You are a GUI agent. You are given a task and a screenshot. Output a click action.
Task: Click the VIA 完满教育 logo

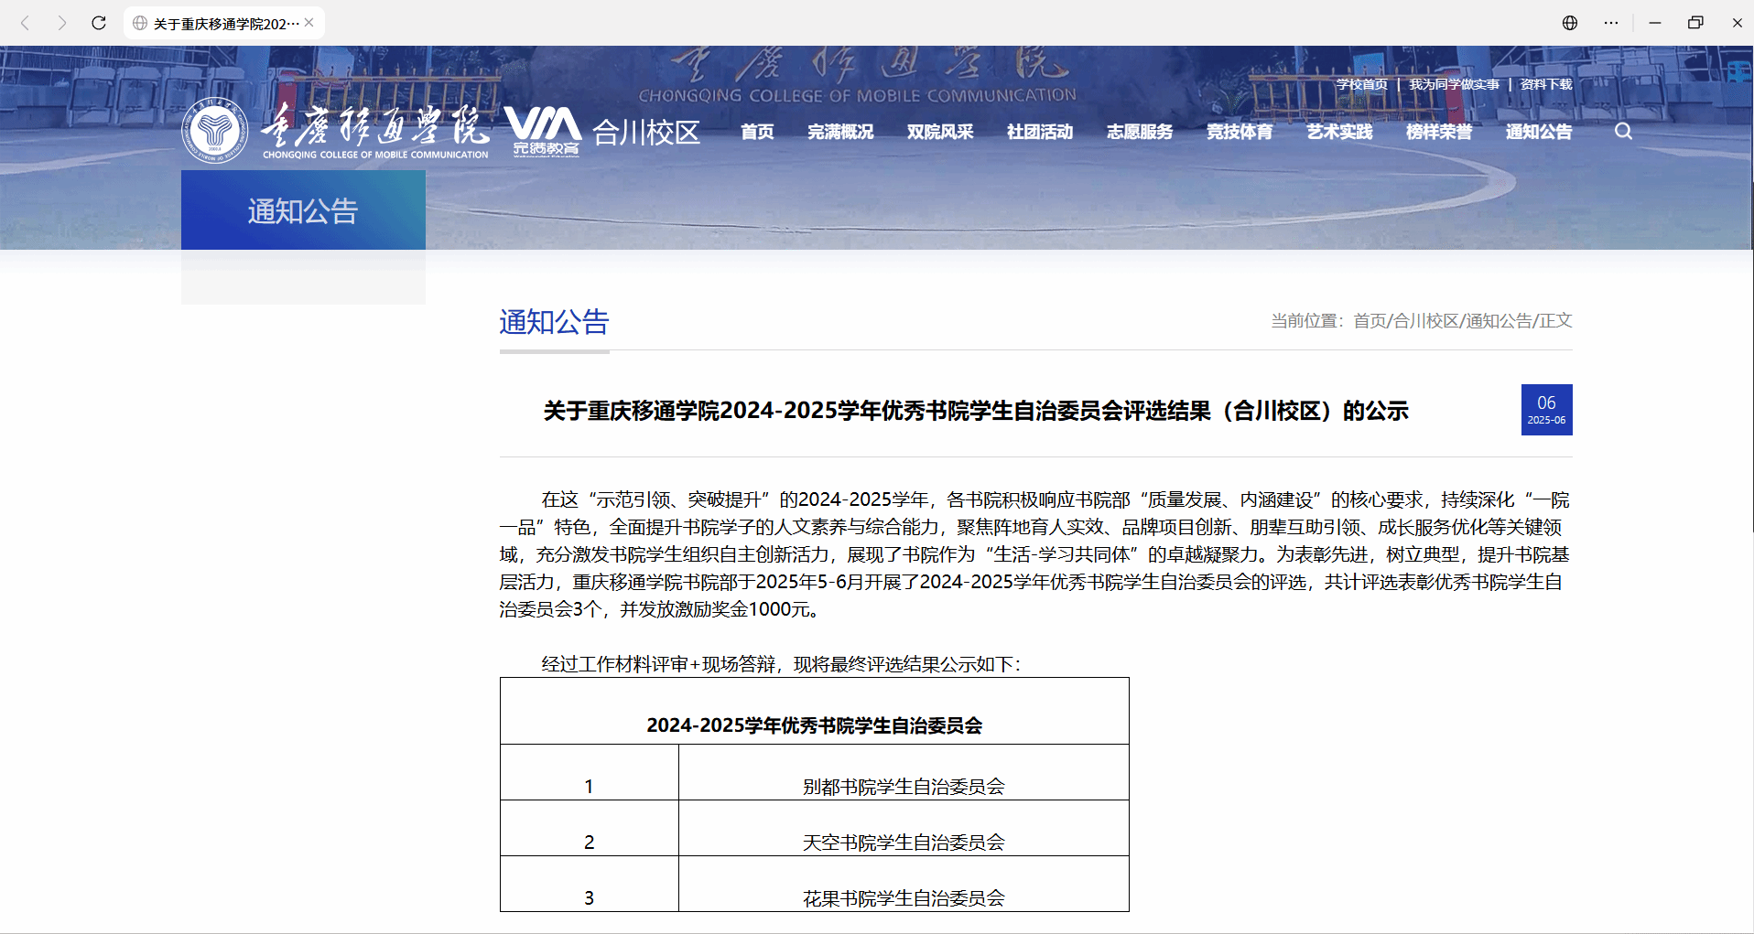click(x=544, y=132)
